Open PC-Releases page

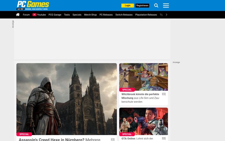[106, 15]
